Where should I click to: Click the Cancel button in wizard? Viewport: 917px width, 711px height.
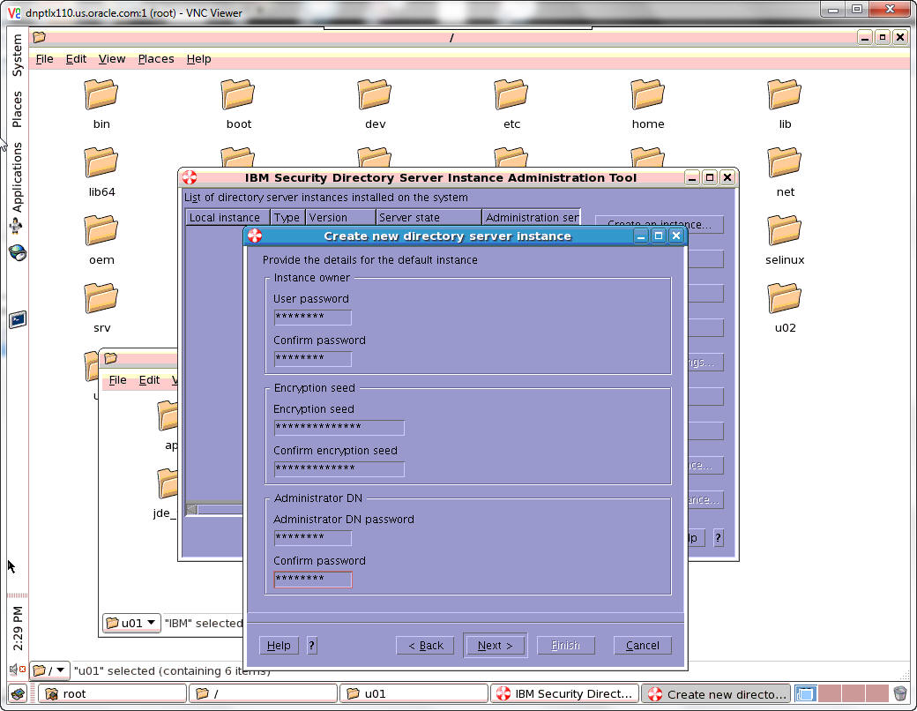tap(642, 646)
